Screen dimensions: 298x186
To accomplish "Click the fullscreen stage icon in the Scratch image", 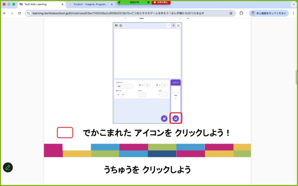I will click(178, 26).
